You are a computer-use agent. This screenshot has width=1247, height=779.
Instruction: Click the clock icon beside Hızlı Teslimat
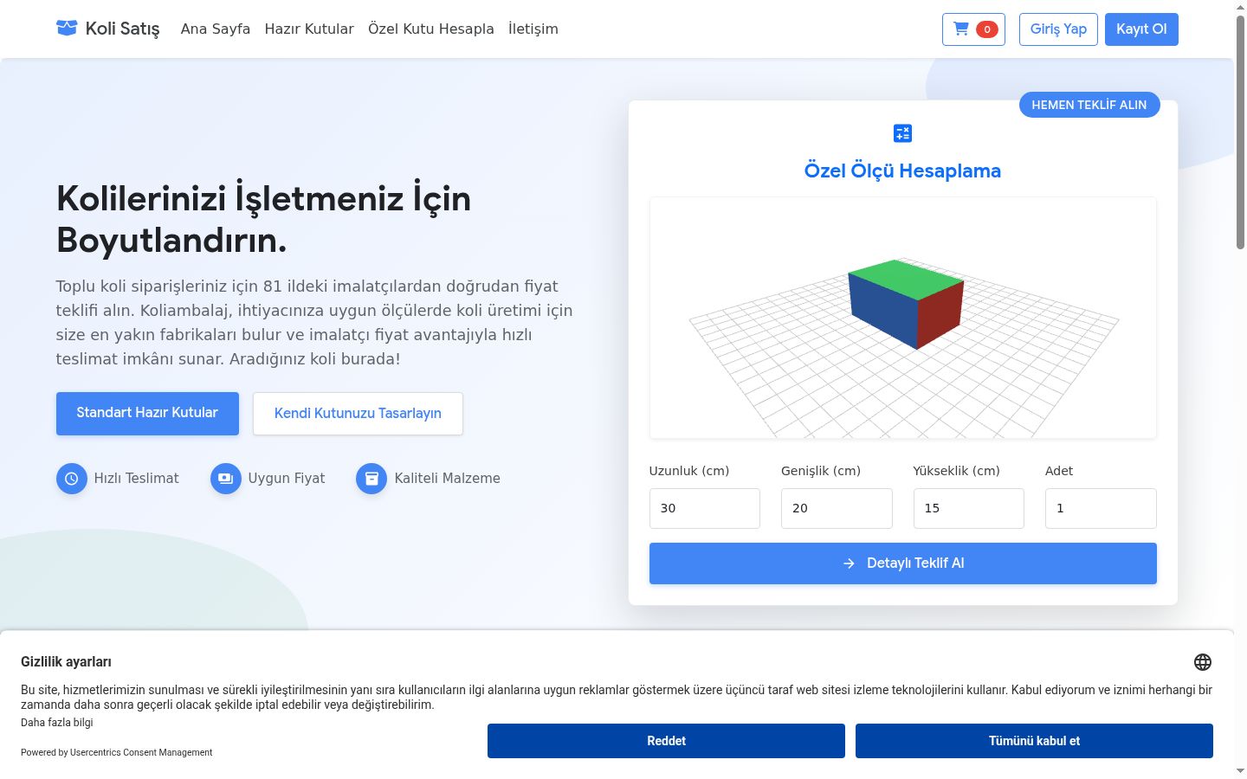pyautogui.click(x=72, y=479)
